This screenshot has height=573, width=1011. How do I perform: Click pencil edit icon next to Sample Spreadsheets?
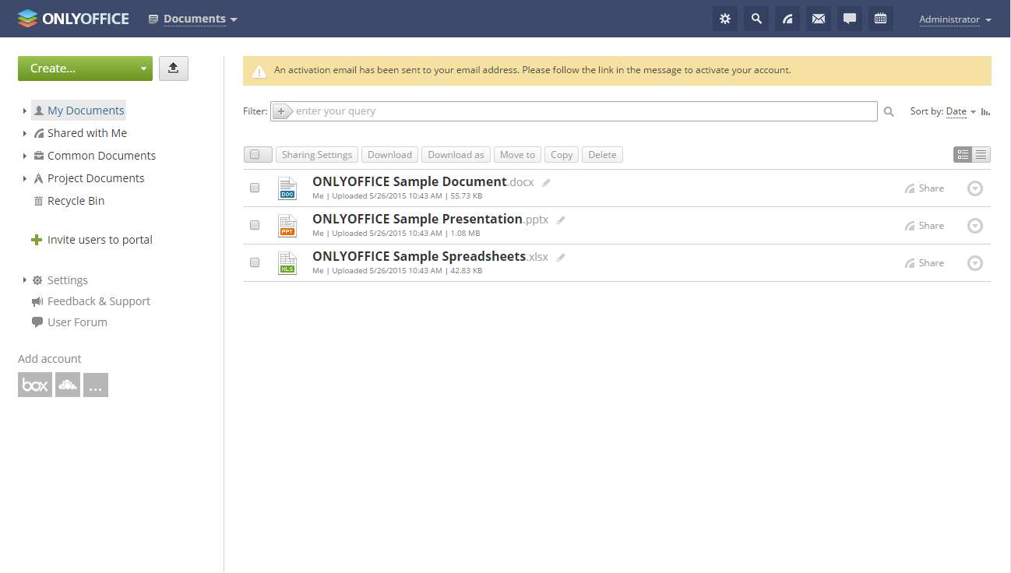point(561,258)
